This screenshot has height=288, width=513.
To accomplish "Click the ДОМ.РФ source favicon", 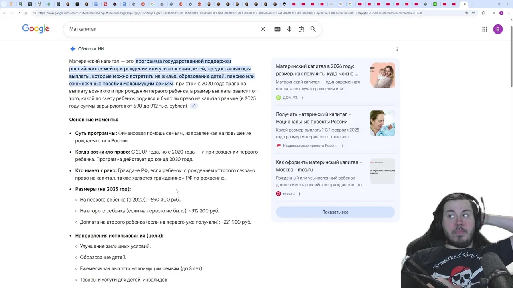I will point(278,98).
